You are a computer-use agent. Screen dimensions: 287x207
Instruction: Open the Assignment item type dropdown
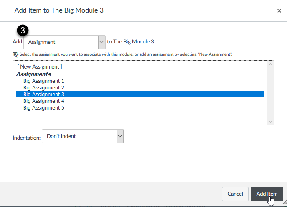[64, 42]
